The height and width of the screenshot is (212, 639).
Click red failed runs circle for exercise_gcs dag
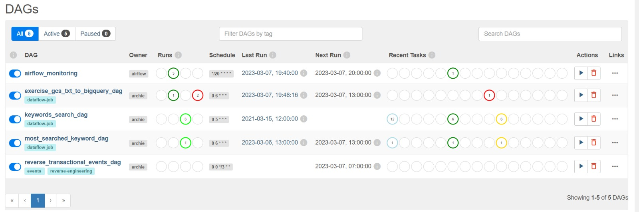pyautogui.click(x=198, y=95)
